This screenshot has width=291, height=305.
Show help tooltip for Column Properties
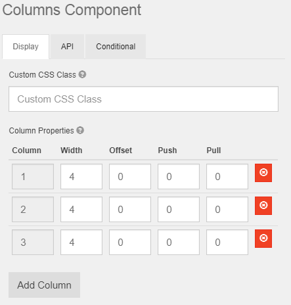tap(80, 130)
